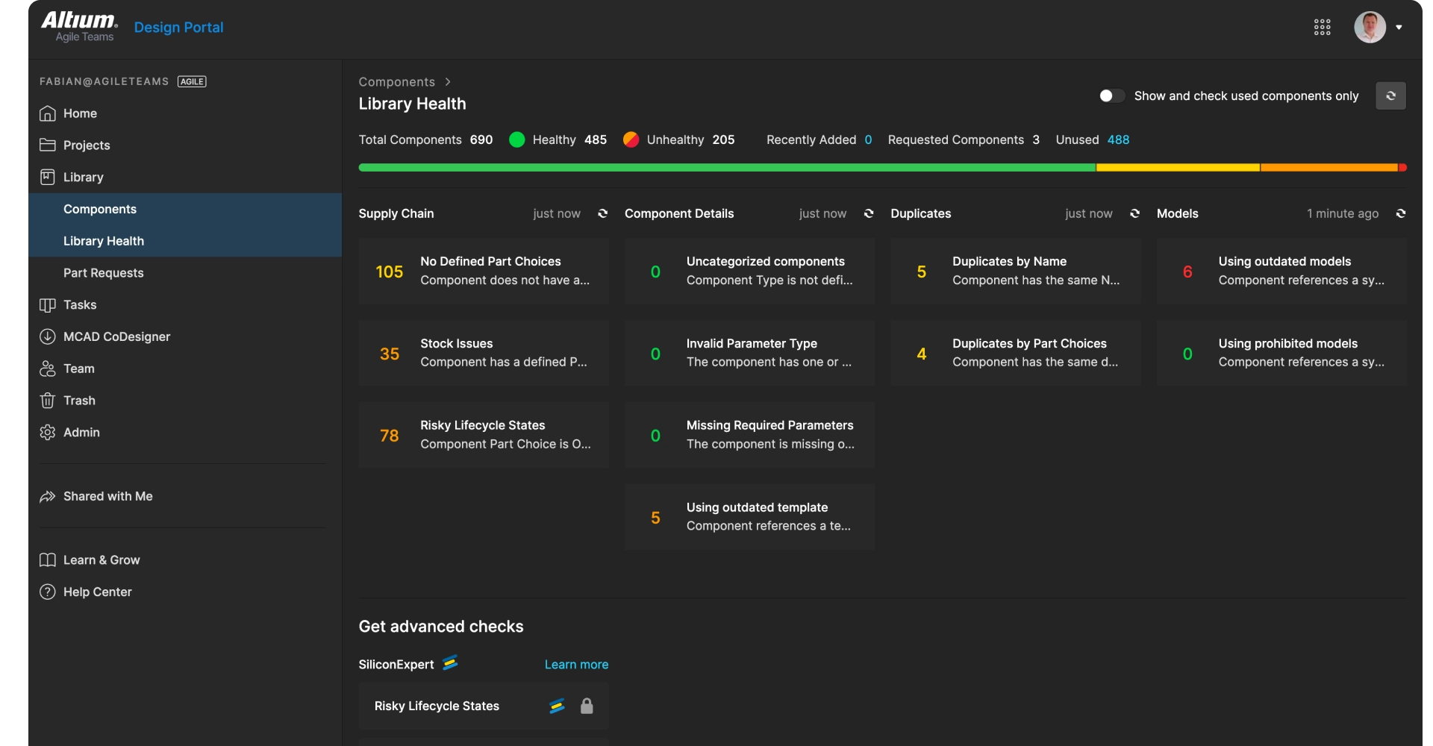Click the Projects folder icon

point(48,145)
